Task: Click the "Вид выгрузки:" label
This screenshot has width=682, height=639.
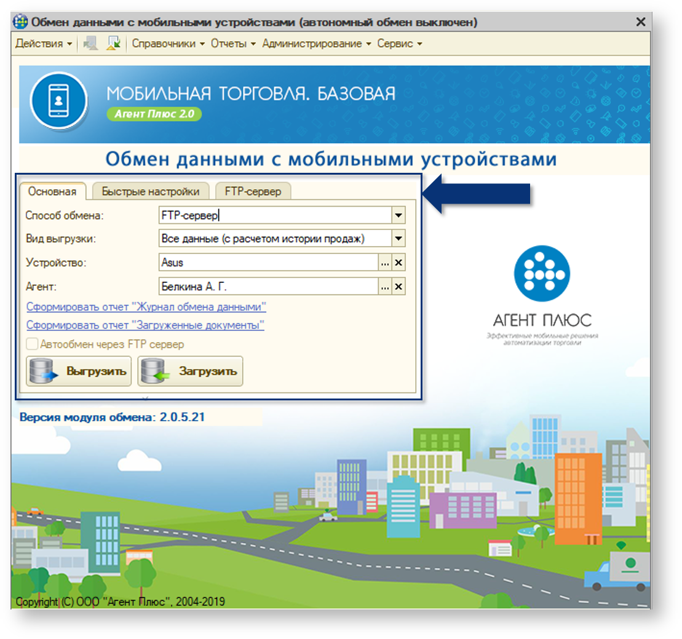Action: [61, 239]
